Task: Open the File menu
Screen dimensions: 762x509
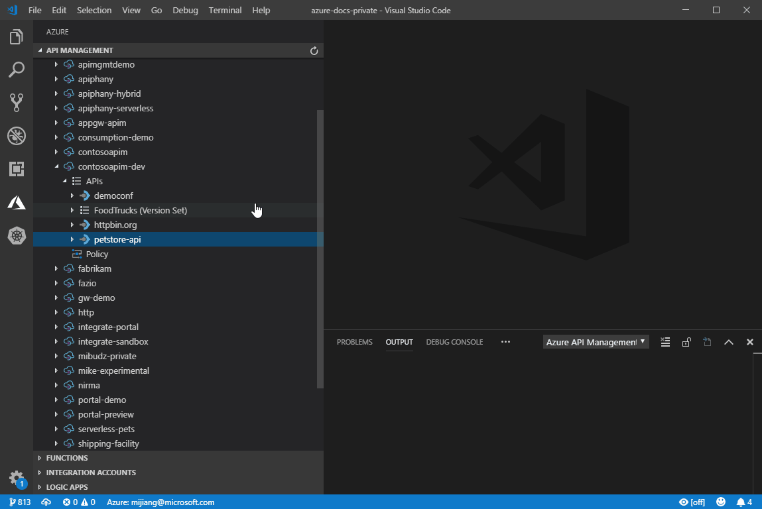Action: coord(35,10)
